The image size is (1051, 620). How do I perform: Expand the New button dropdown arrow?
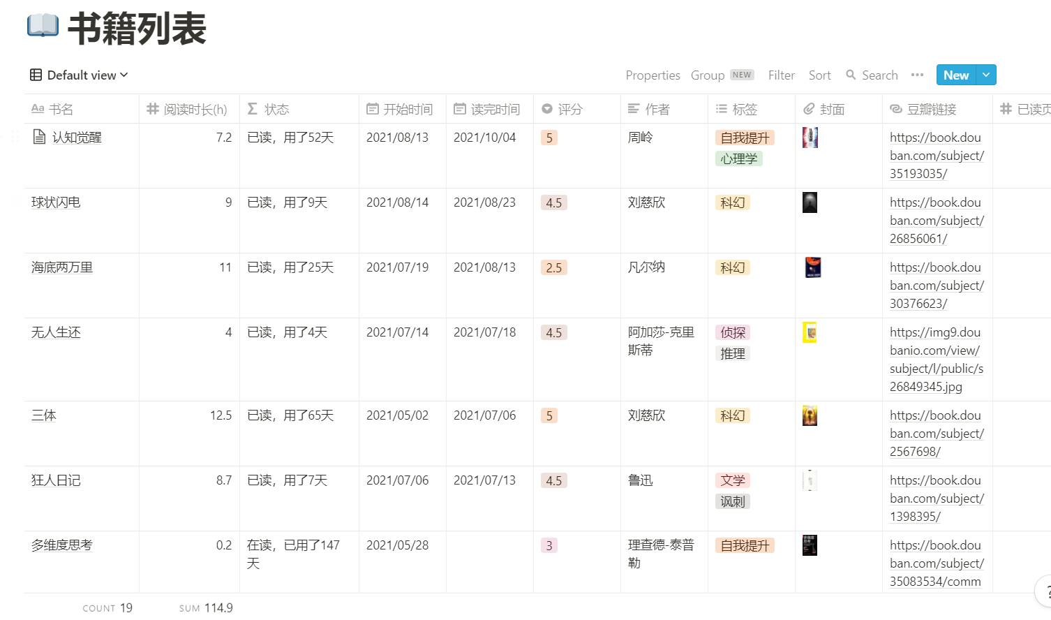(x=986, y=75)
